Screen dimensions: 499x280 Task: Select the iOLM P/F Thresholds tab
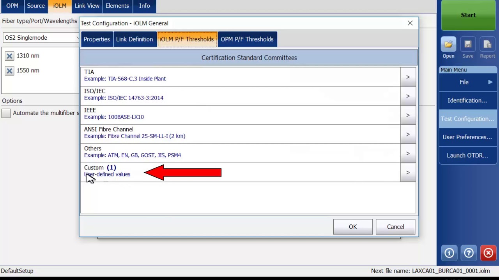(x=187, y=39)
